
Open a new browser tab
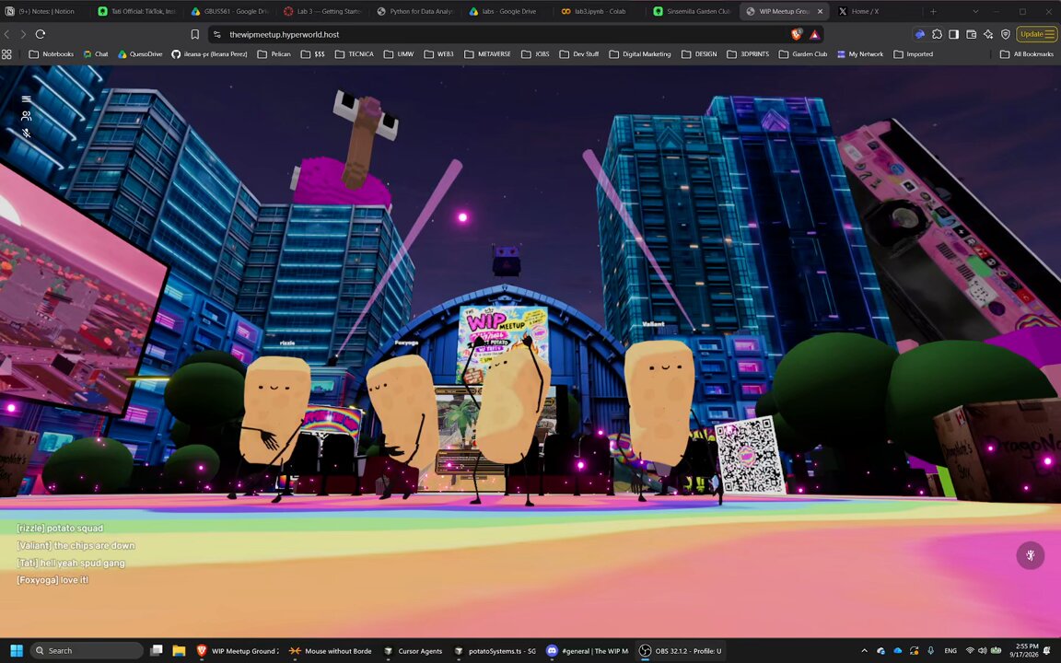click(933, 11)
